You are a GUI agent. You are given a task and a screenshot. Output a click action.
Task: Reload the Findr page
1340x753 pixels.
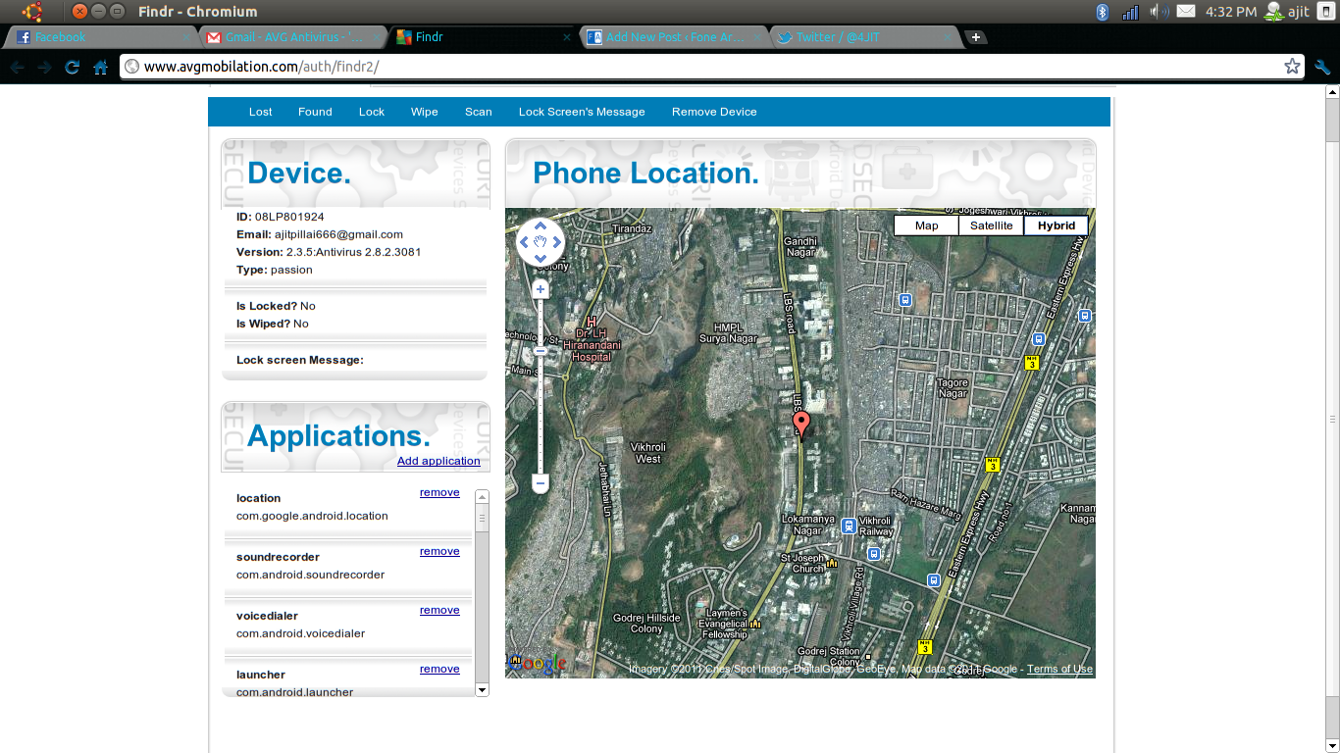click(72, 67)
